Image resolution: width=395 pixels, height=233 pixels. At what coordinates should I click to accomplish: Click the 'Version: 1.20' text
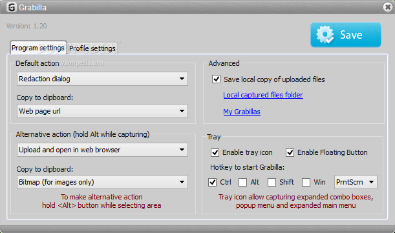27,26
